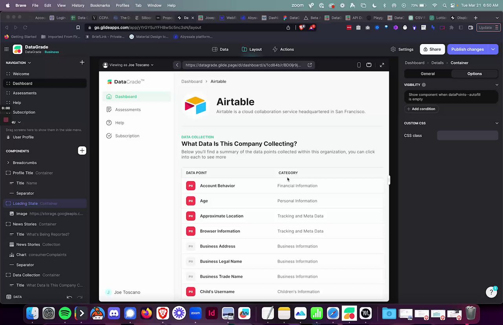
Task: Undo last change in bottom bar
Action: (70, 297)
